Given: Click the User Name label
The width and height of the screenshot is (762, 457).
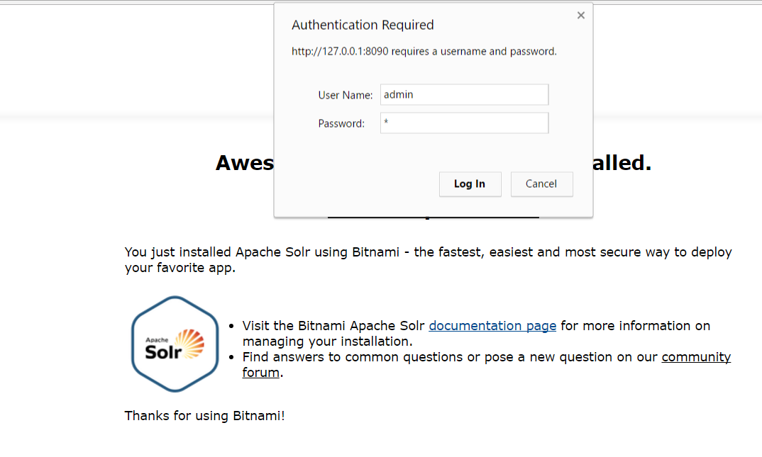Looking at the screenshot, I should (345, 95).
